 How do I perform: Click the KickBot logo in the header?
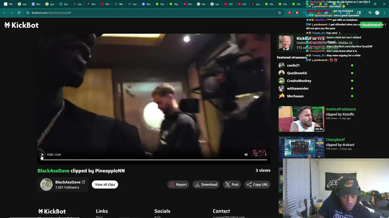tap(22, 25)
